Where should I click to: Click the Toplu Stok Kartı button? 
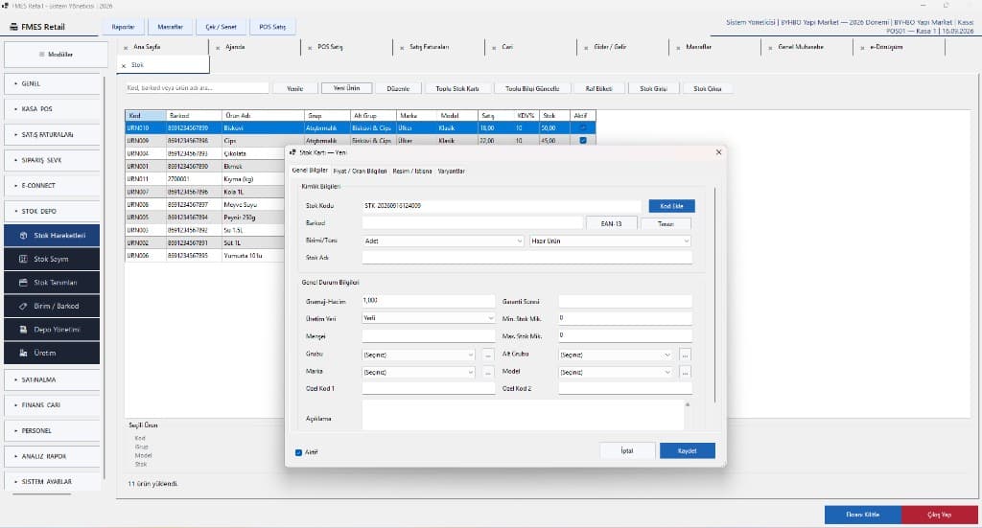[x=457, y=89]
